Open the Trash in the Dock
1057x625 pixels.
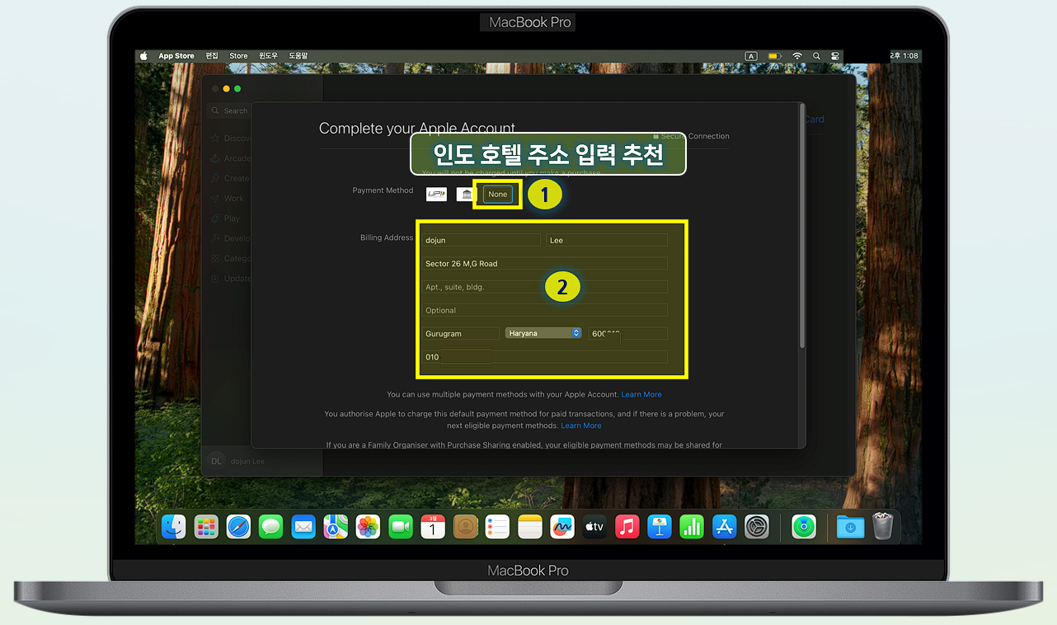point(882,526)
